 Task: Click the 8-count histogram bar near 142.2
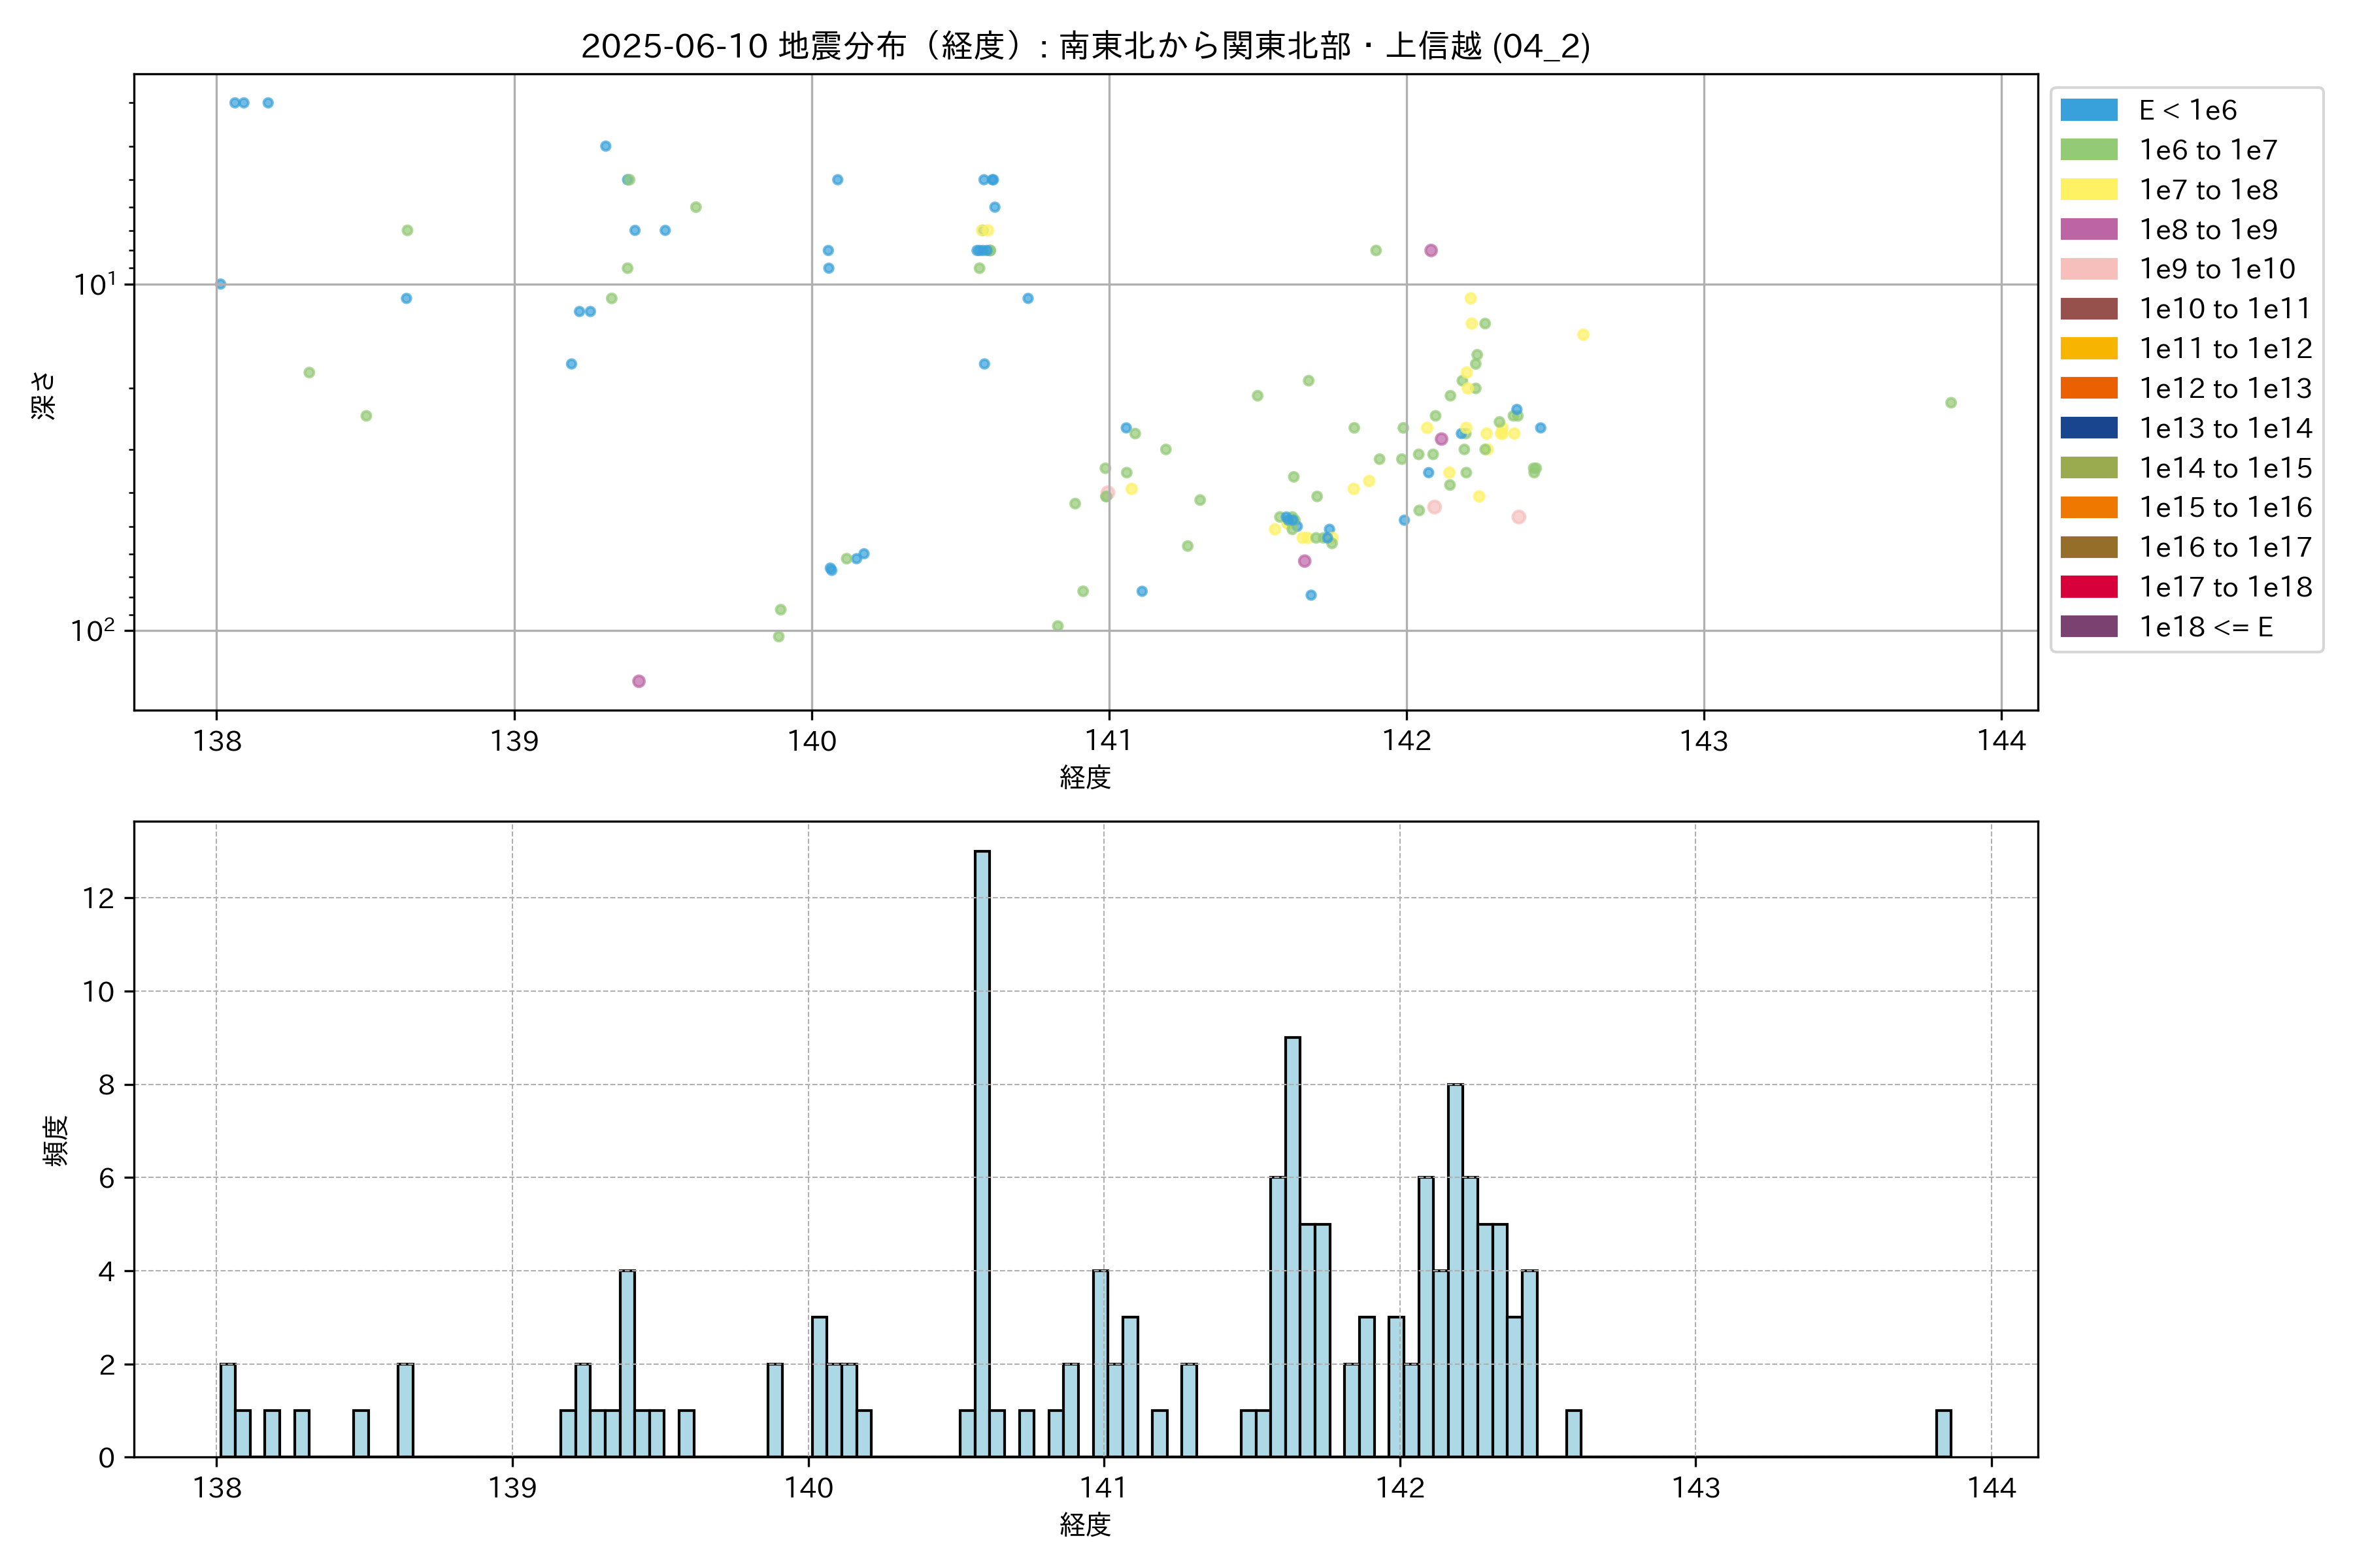pyautogui.click(x=1456, y=1270)
